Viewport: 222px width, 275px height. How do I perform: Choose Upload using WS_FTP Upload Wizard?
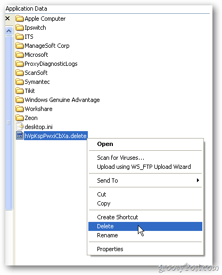click(x=145, y=167)
